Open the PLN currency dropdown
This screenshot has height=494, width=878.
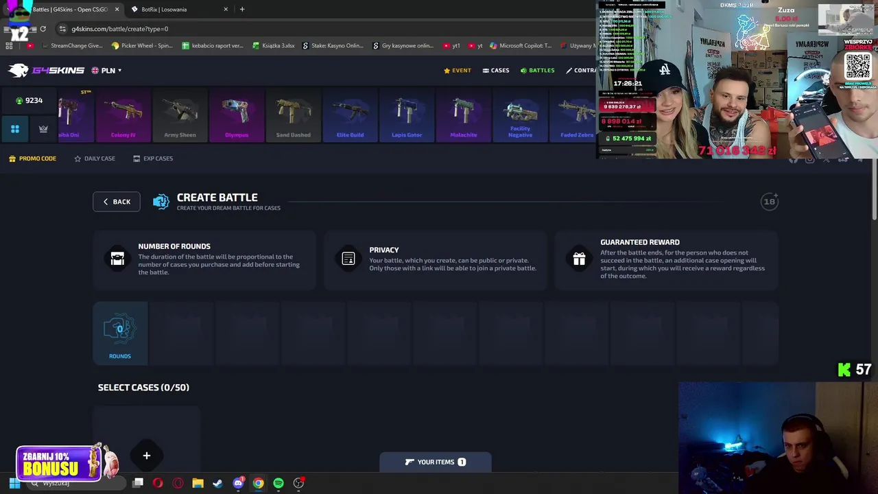(106, 70)
